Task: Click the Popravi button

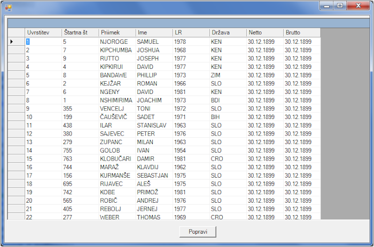Action: point(198,232)
